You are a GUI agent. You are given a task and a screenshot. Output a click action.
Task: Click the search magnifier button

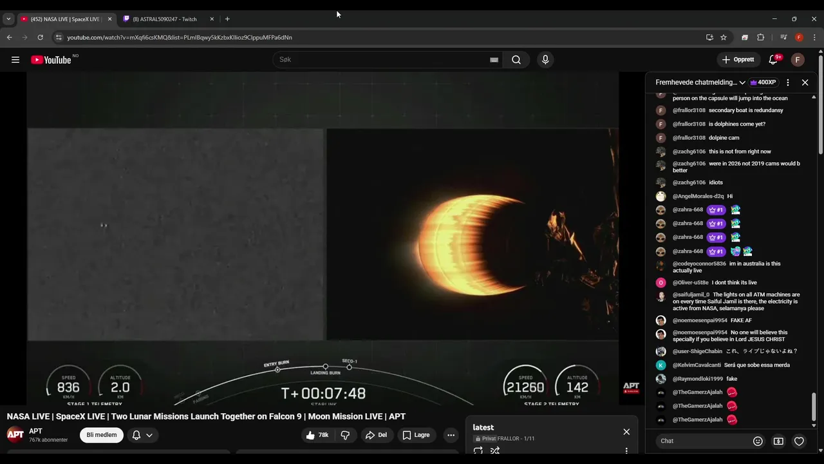516,60
